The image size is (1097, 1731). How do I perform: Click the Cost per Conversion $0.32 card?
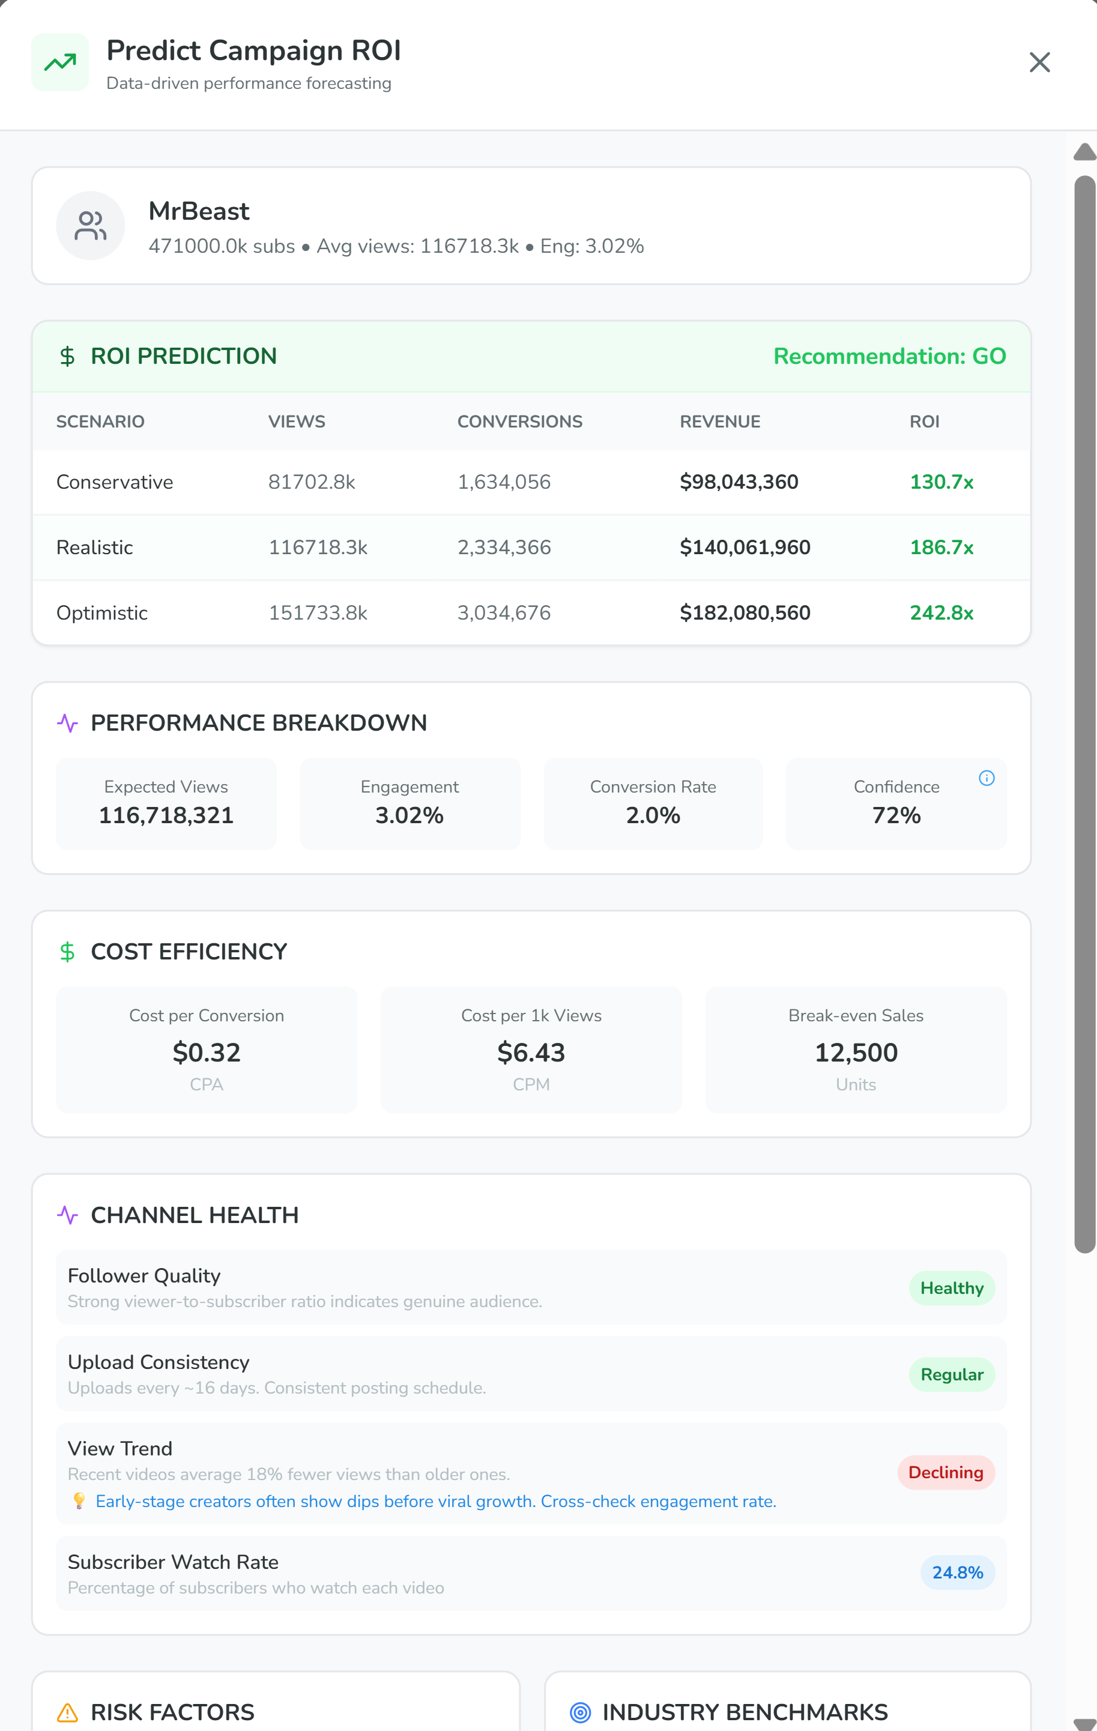tap(207, 1050)
